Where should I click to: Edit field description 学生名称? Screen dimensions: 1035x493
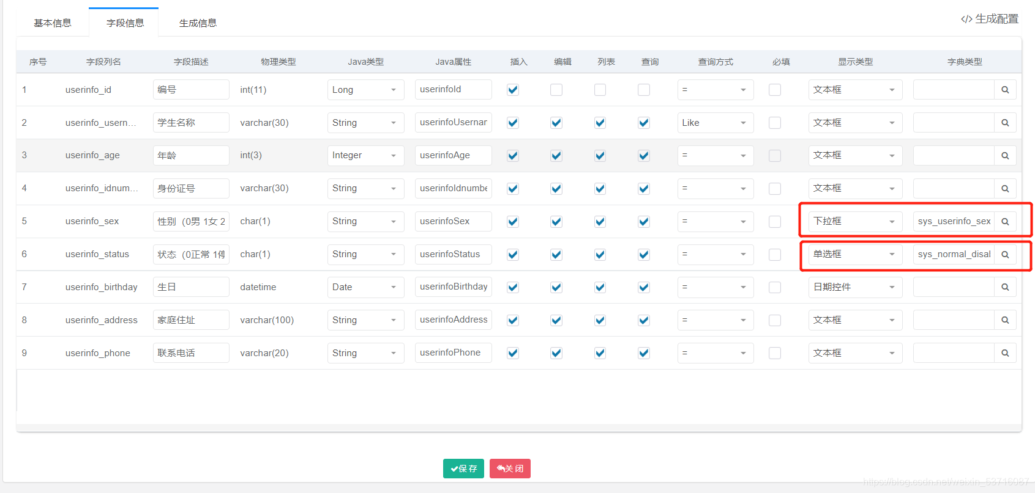[191, 123]
